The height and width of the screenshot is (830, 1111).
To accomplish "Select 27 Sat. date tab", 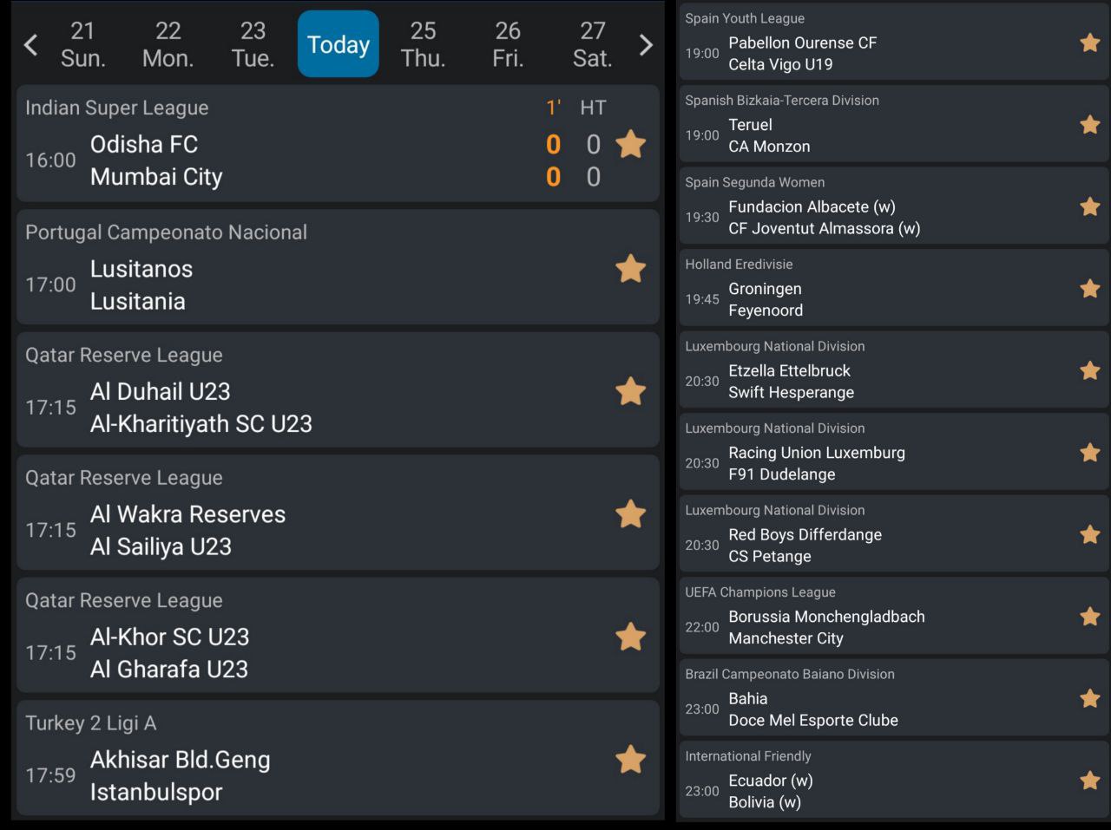I will (x=592, y=44).
